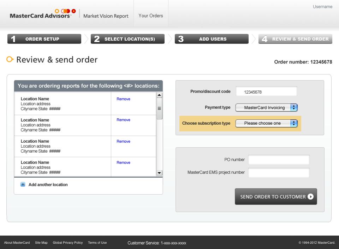The width and height of the screenshot is (339, 249).
Task: Remove the first location in the list
Action: click(123, 99)
